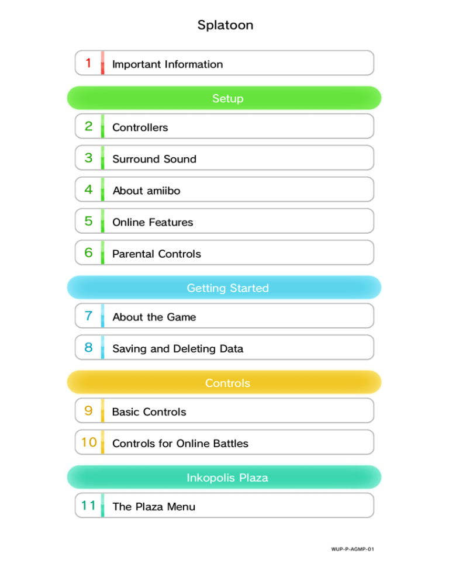Open Online Features entry
449x581 pixels.
pos(224,221)
